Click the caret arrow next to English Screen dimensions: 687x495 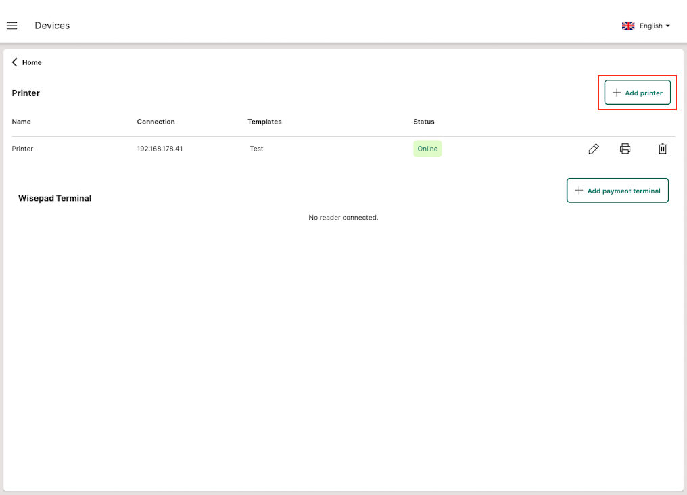pyautogui.click(x=668, y=26)
